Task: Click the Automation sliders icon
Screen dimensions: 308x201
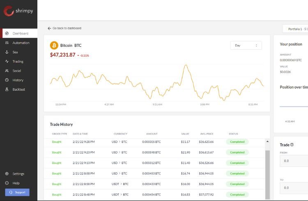Action: [x=7, y=43]
